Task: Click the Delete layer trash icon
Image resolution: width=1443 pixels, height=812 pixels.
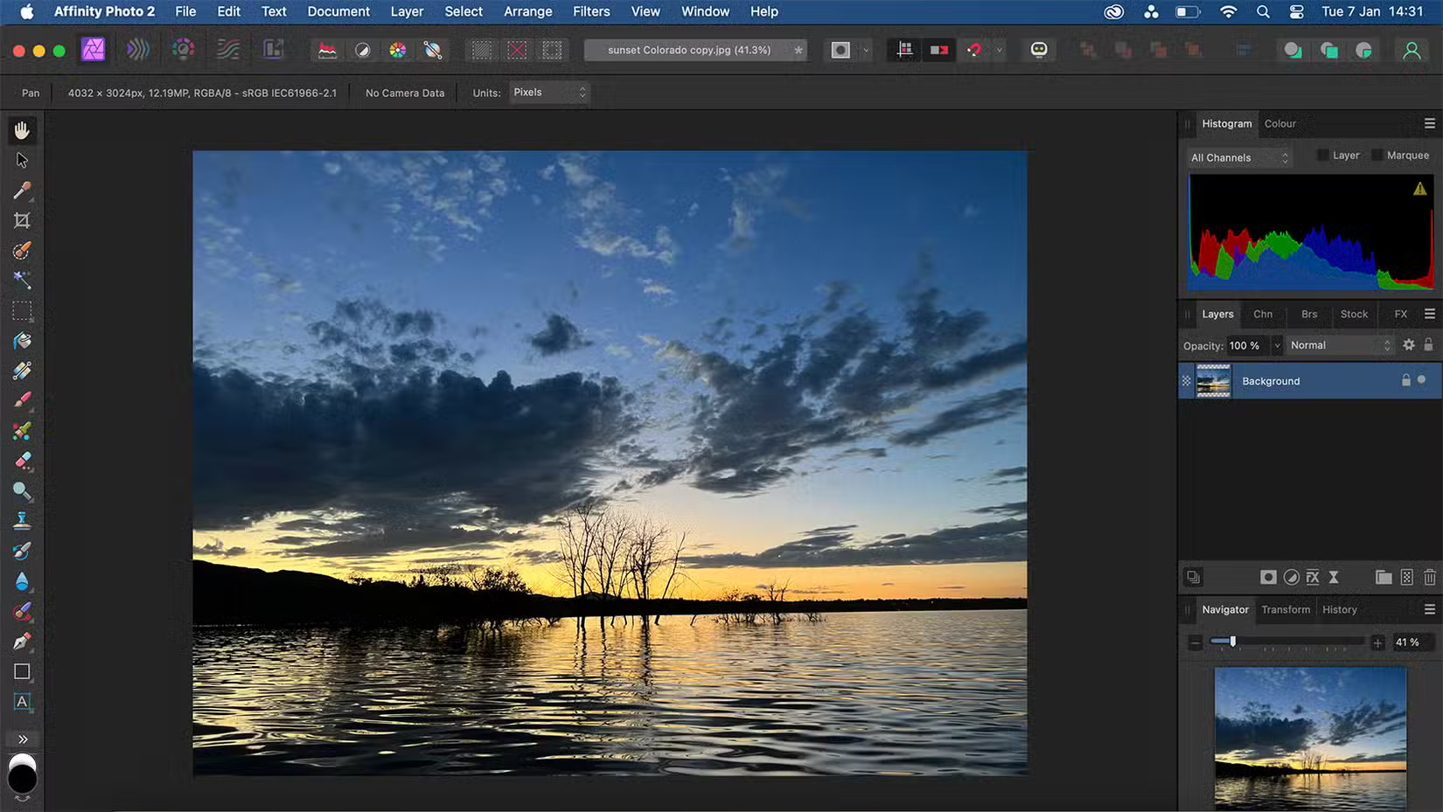Action: (1430, 577)
